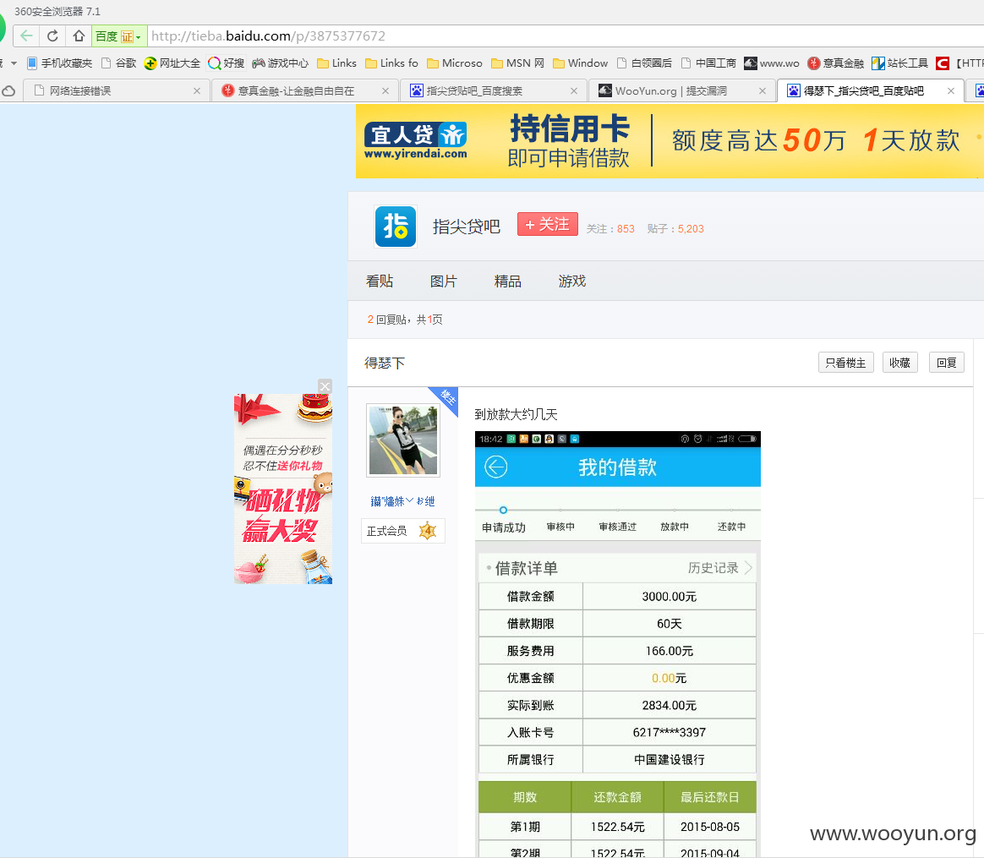Click the 收藏 button

pyautogui.click(x=900, y=363)
